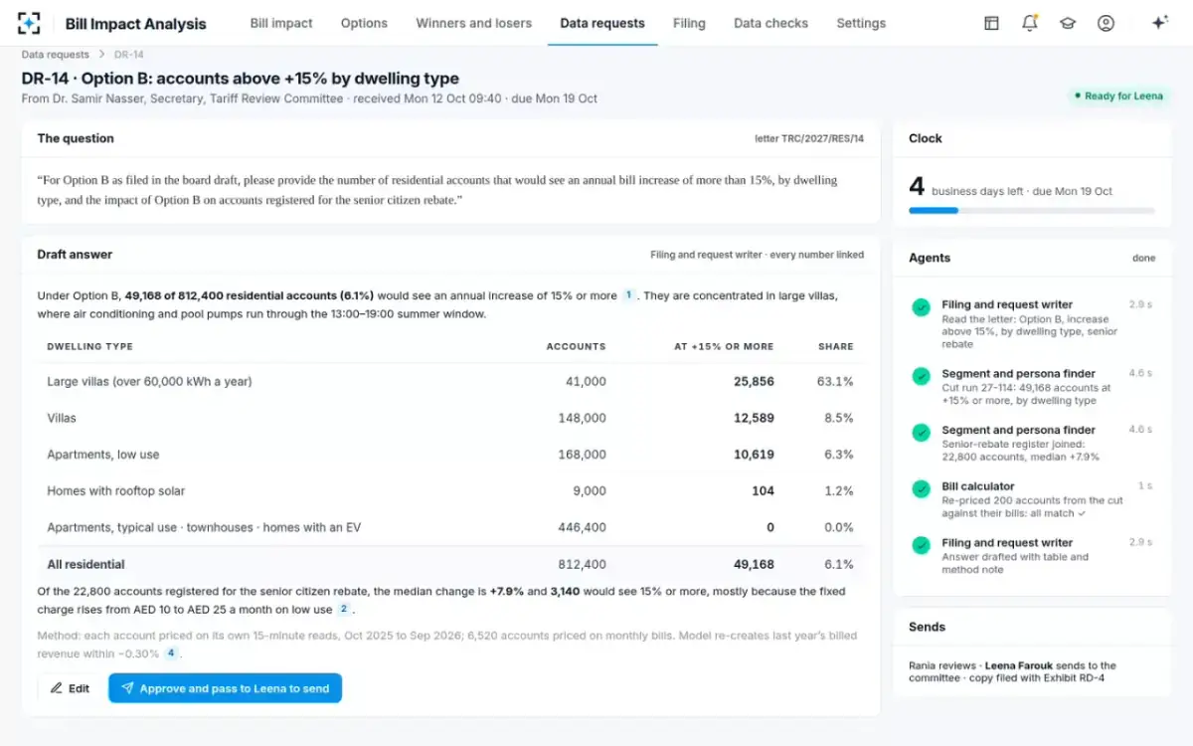Open the Data checks tab
The width and height of the screenshot is (1193, 746).
770,23
